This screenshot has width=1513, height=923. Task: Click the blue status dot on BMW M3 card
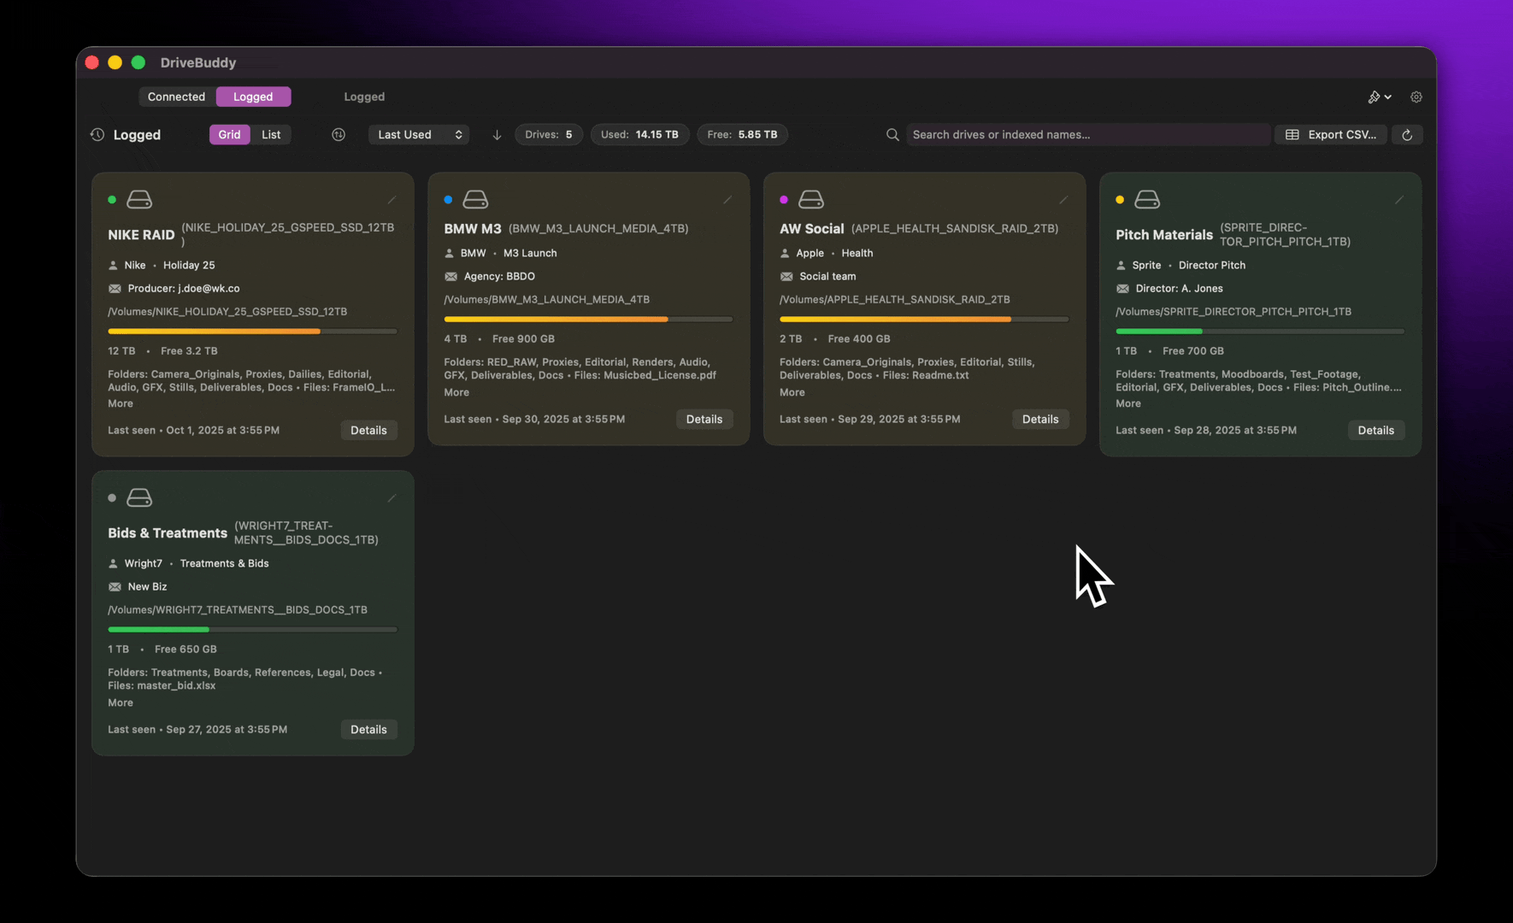(448, 199)
